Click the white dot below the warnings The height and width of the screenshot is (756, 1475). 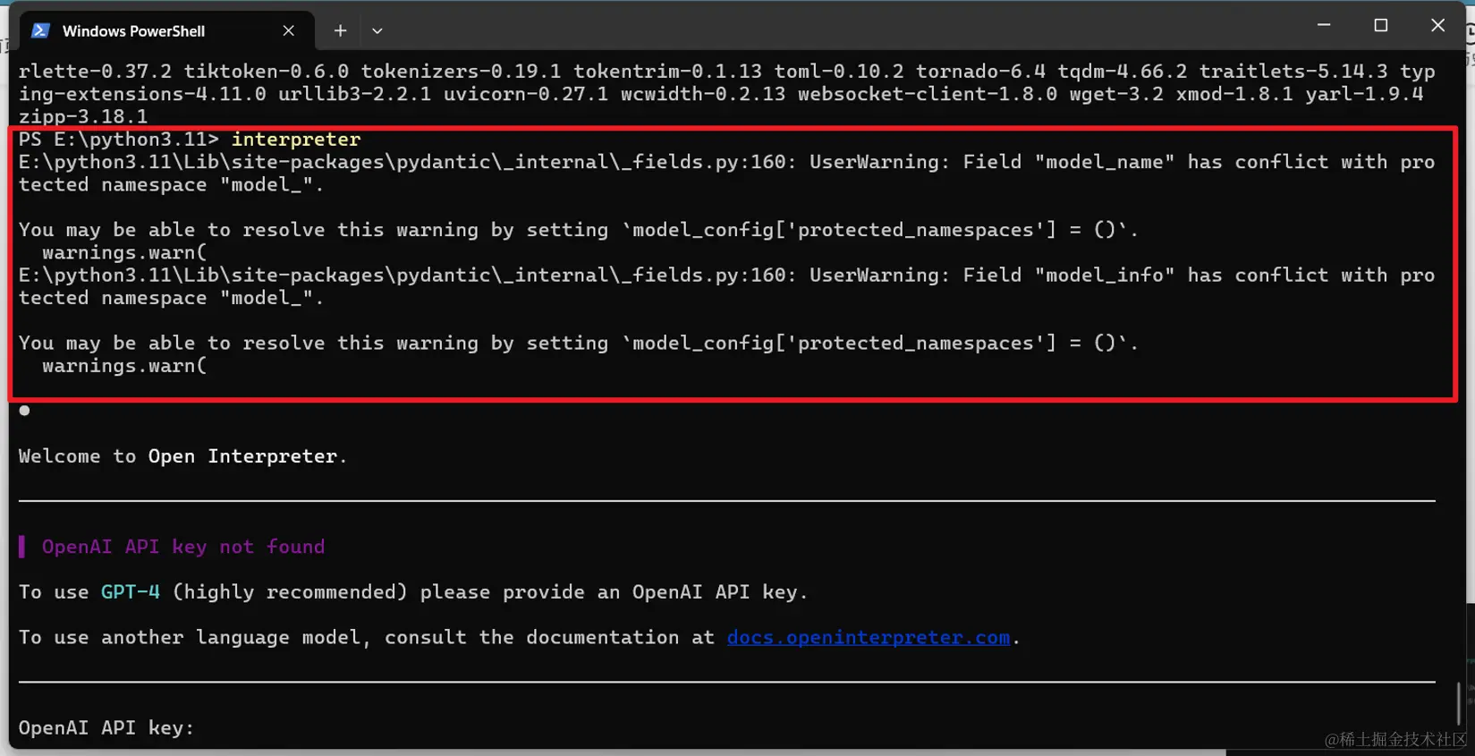[x=24, y=411]
